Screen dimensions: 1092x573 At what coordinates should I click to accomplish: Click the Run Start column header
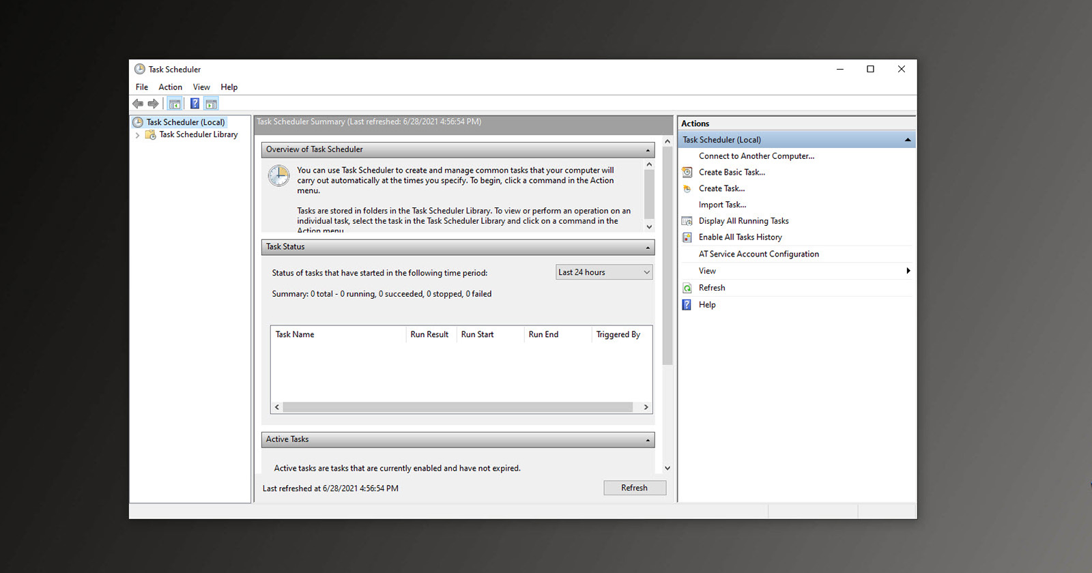[x=489, y=334]
